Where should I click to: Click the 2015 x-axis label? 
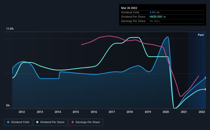pyautogui.click(x=76, y=112)
